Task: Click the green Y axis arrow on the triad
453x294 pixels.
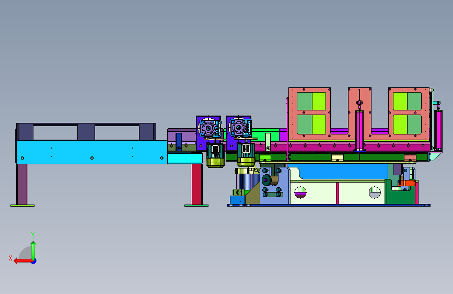Action: point(33,250)
